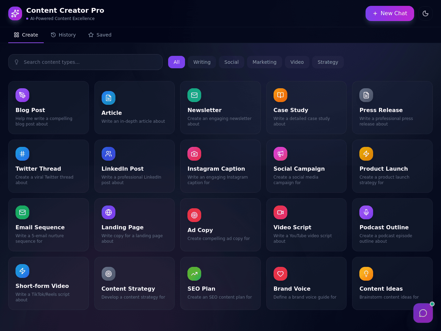441x331 pixels.
Task: Click the Landing Page globe icon
Action: click(109, 212)
